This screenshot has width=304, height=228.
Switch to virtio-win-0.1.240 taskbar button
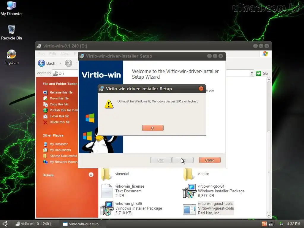click(x=35, y=224)
